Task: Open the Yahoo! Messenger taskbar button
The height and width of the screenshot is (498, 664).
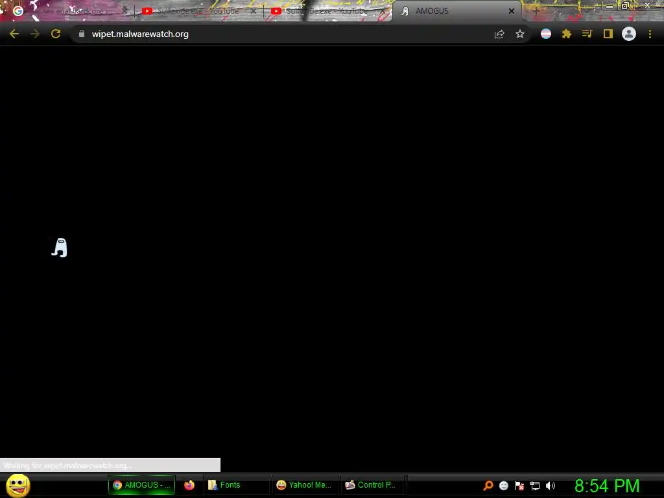Action: tap(305, 485)
